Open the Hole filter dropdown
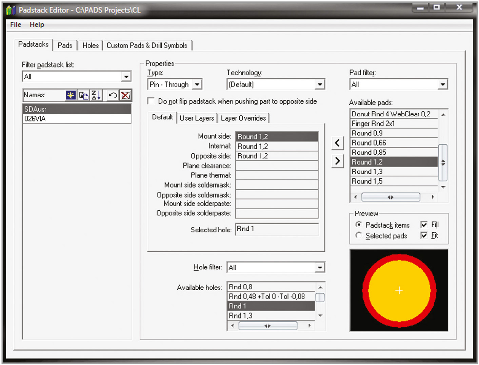479x365 pixels. pos(319,267)
